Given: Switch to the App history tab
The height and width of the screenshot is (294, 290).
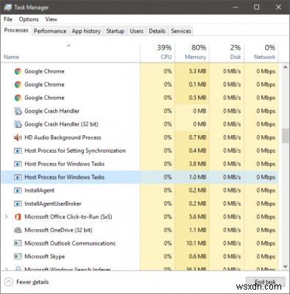Looking at the screenshot, I should click(x=86, y=31).
